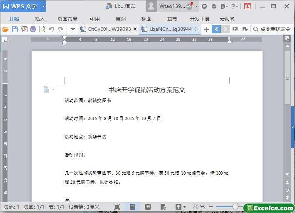This screenshot has width=295, height=213.
Task: Open the D-shaped feedback icon menu
Action: tap(224, 6)
